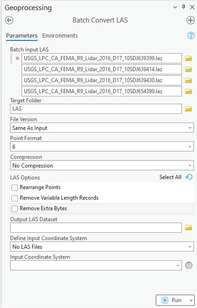
Task: Expand the File Version dropdown
Action: (102, 128)
